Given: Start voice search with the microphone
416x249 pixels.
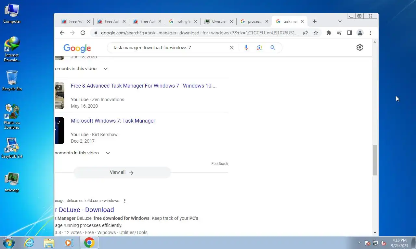Looking at the screenshot, I should click(246, 48).
